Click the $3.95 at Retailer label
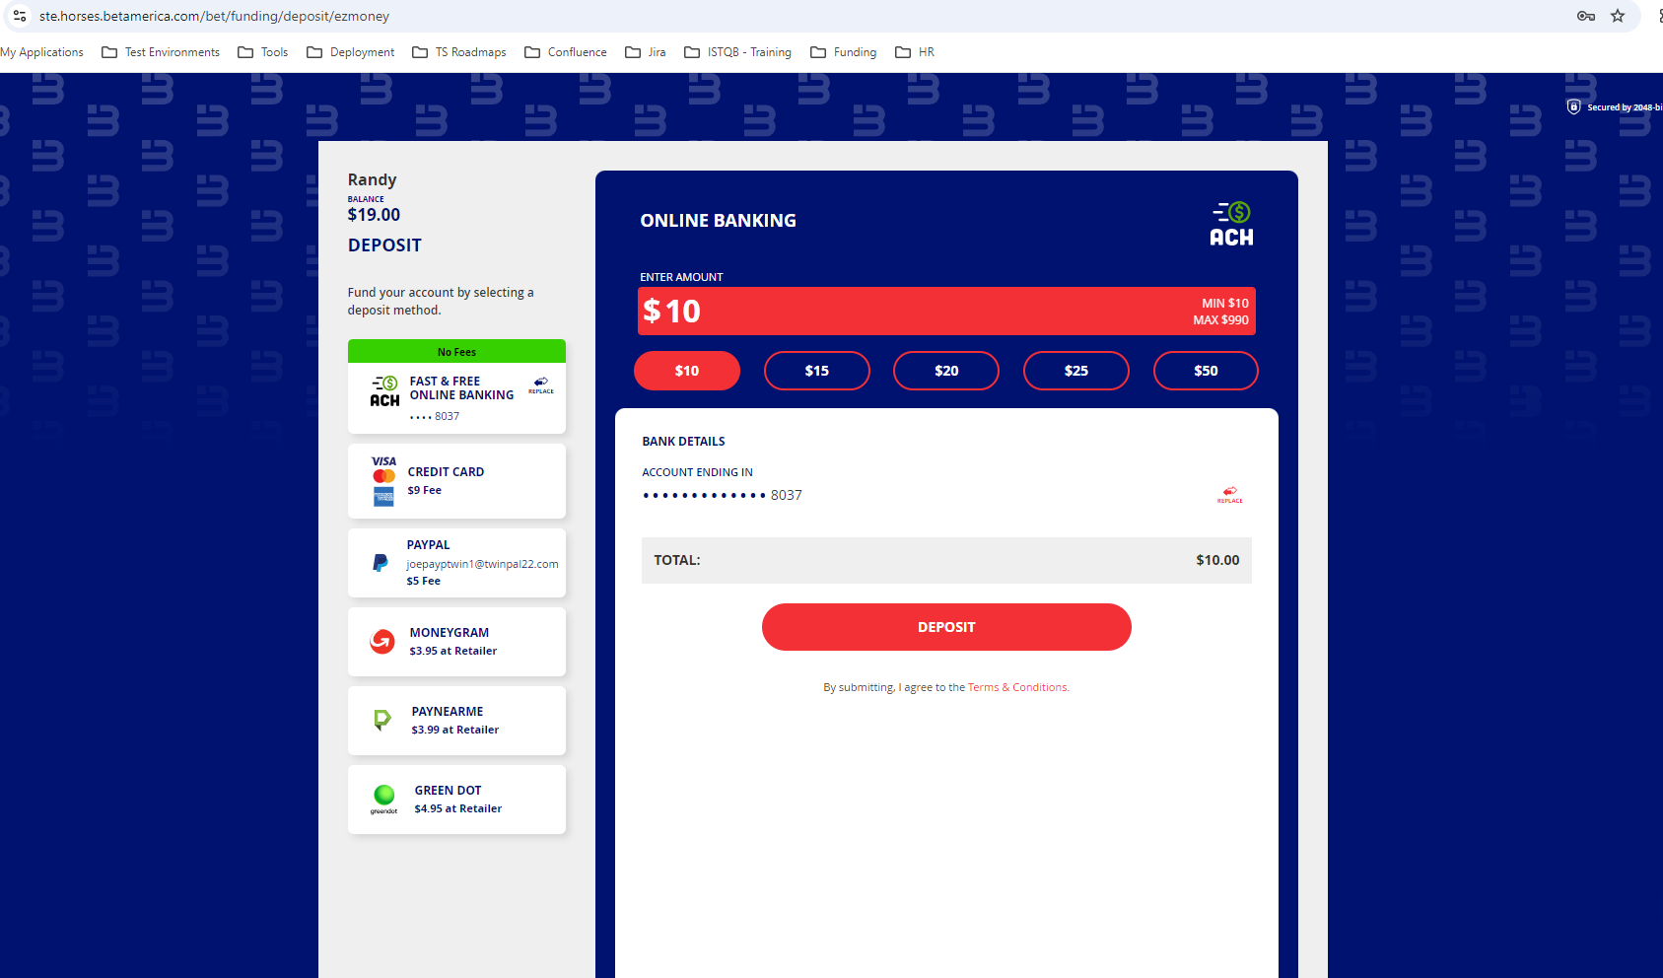The image size is (1663, 978). click(453, 651)
